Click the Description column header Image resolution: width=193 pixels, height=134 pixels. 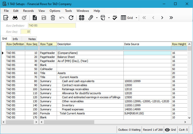[90, 44]
